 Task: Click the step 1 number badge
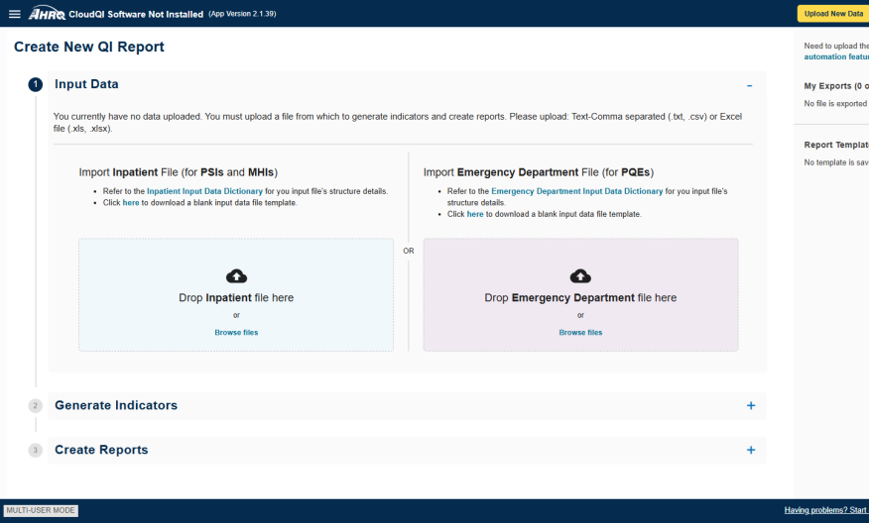coord(36,85)
